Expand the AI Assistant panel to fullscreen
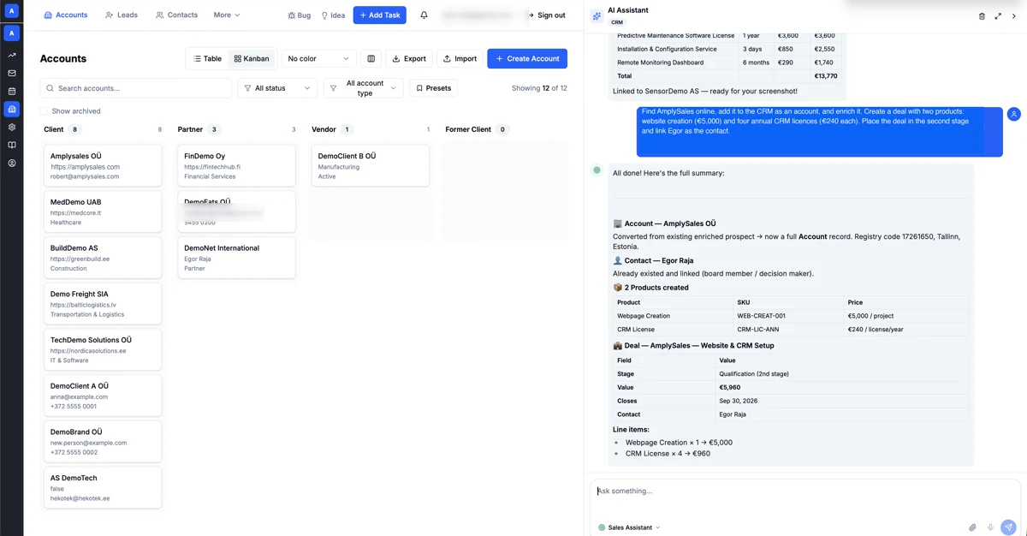The image size is (1027, 536). (998, 15)
